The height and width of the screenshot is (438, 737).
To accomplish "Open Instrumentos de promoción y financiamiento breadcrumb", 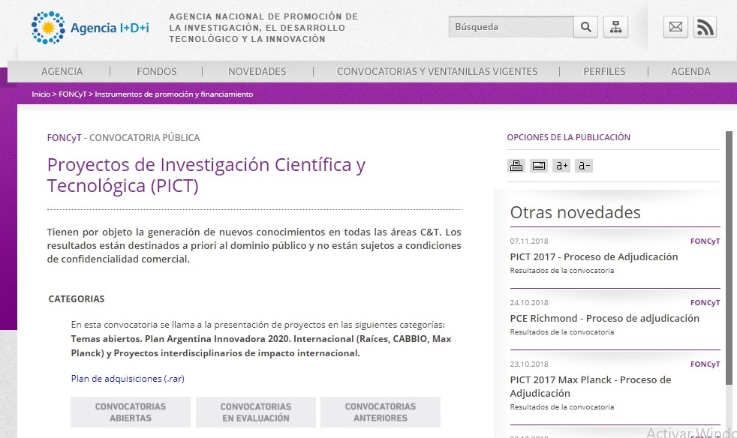I will click(x=174, y=94).
